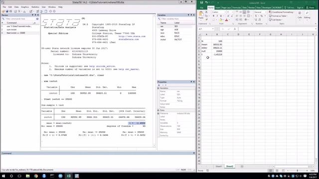Select the 'age' variable in Variables panel
The image size is (319, 179).
point(176,30)
